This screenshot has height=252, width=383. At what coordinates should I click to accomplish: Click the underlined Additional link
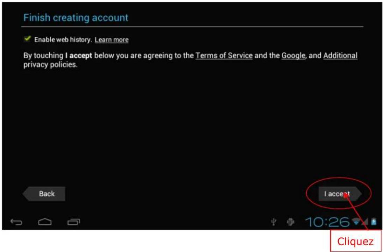[340, 56]
